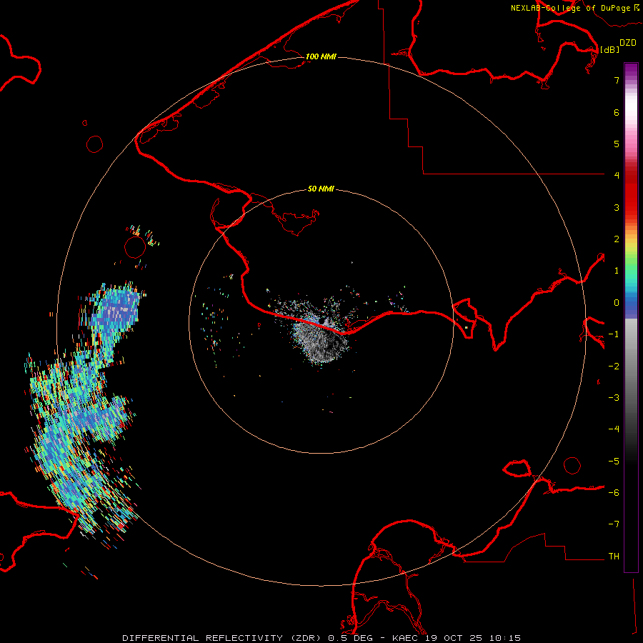Viewport: 643px width, 643px height.
Task: Click the '-7' tick label on color scale
Action: click(x=614, y=524)
